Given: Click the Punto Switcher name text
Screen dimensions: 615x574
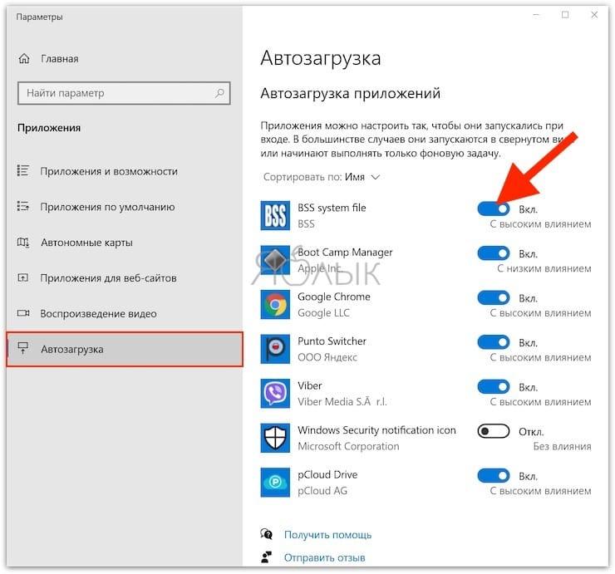Looking at the screenshot, I should click(332, 341).
